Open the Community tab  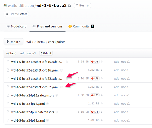click(81, 26)
